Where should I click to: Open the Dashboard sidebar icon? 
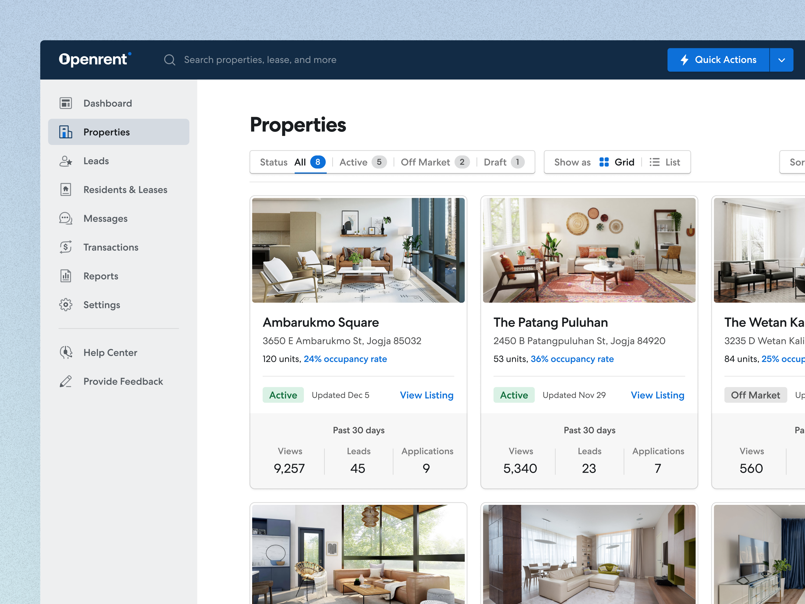coord(66,103)
